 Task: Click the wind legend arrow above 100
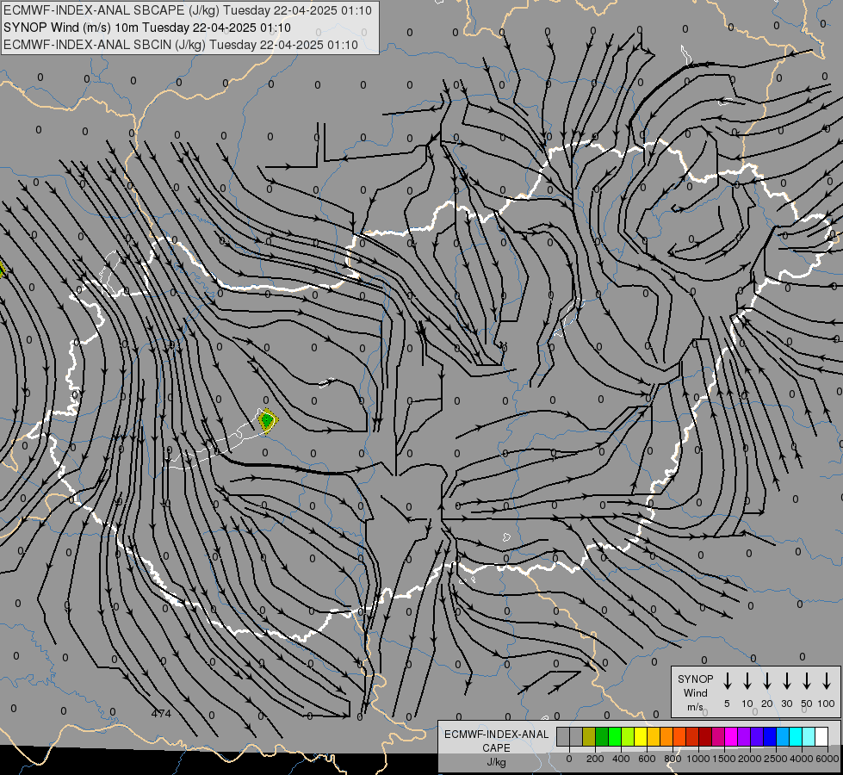827,681
